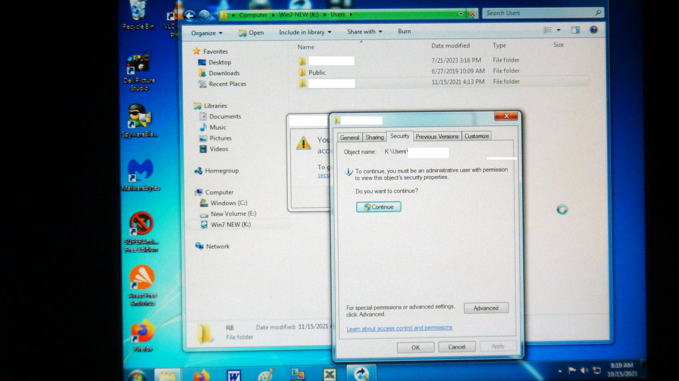Switch to the Sharing tab
Viewport: 679px width, 381px height.
[375, 137]
